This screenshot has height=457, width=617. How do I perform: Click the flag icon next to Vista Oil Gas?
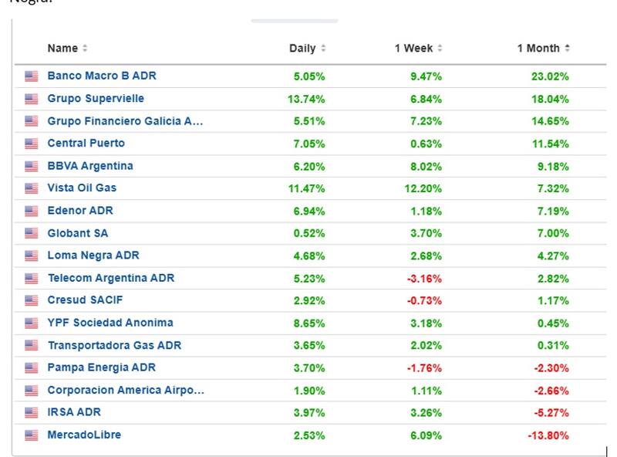[31, 188]
